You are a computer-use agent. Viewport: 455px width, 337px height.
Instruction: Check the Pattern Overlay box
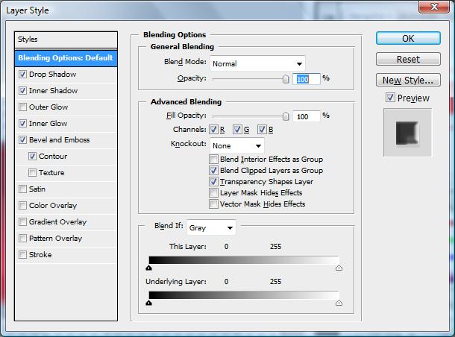22,238
